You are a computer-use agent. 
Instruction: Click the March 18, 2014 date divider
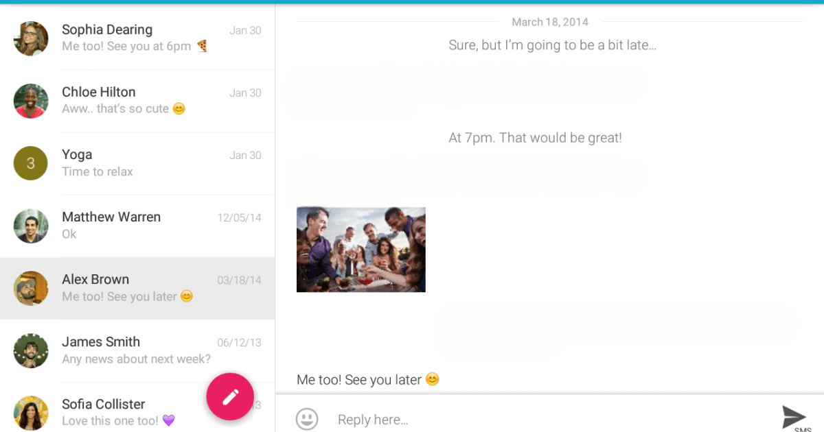pos(550,21)
